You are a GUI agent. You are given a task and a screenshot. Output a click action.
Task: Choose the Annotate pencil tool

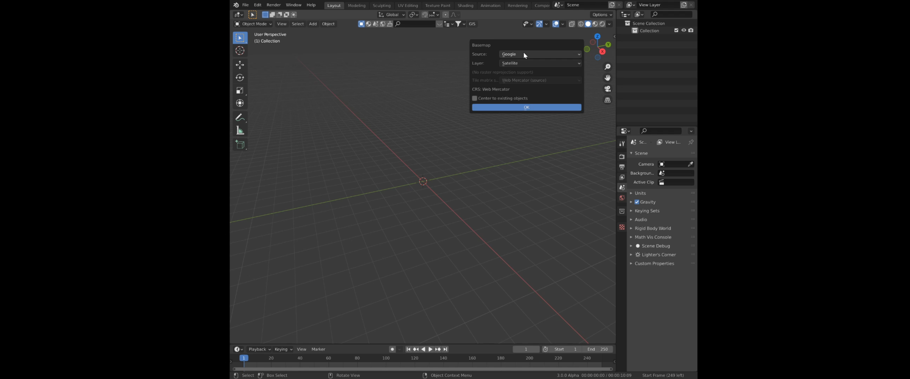[x=240, y=117]
